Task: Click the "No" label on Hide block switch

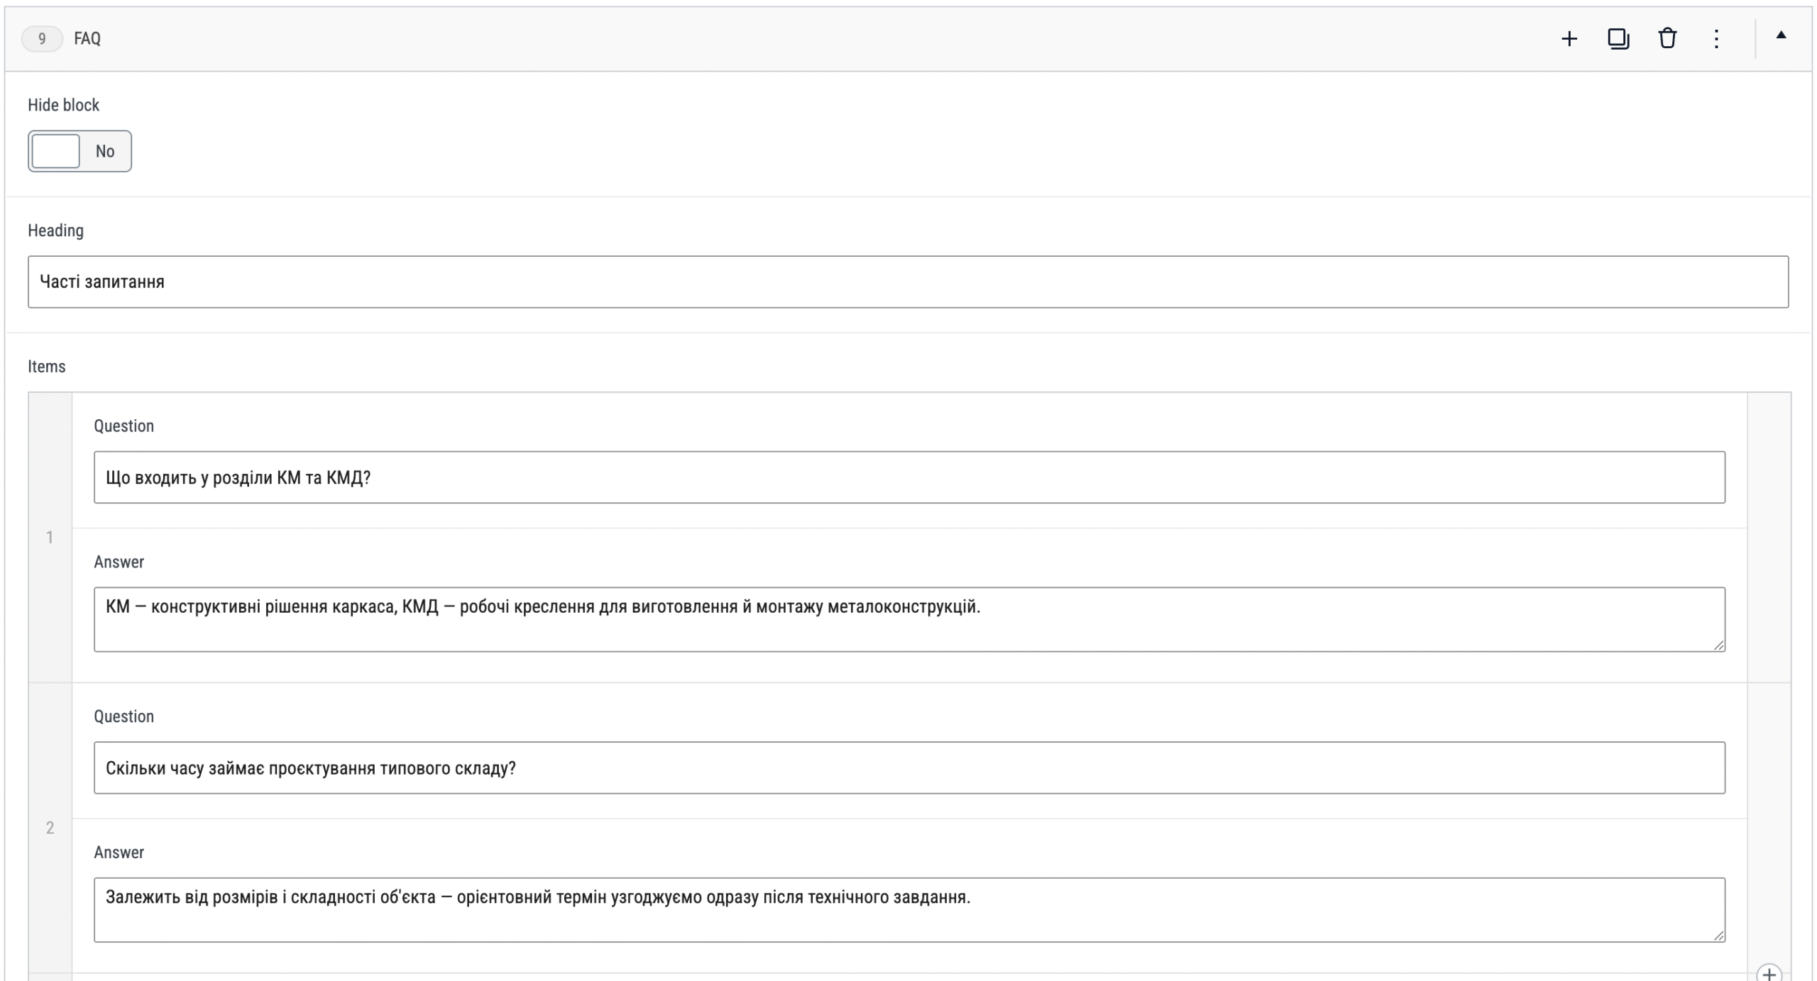Action: (x=105, y=151)
